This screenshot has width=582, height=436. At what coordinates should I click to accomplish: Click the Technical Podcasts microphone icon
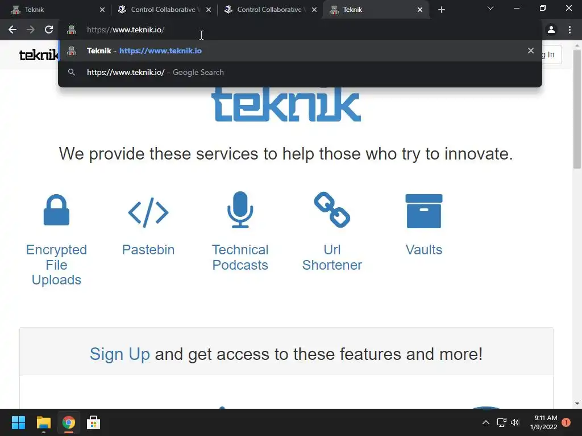240,209
